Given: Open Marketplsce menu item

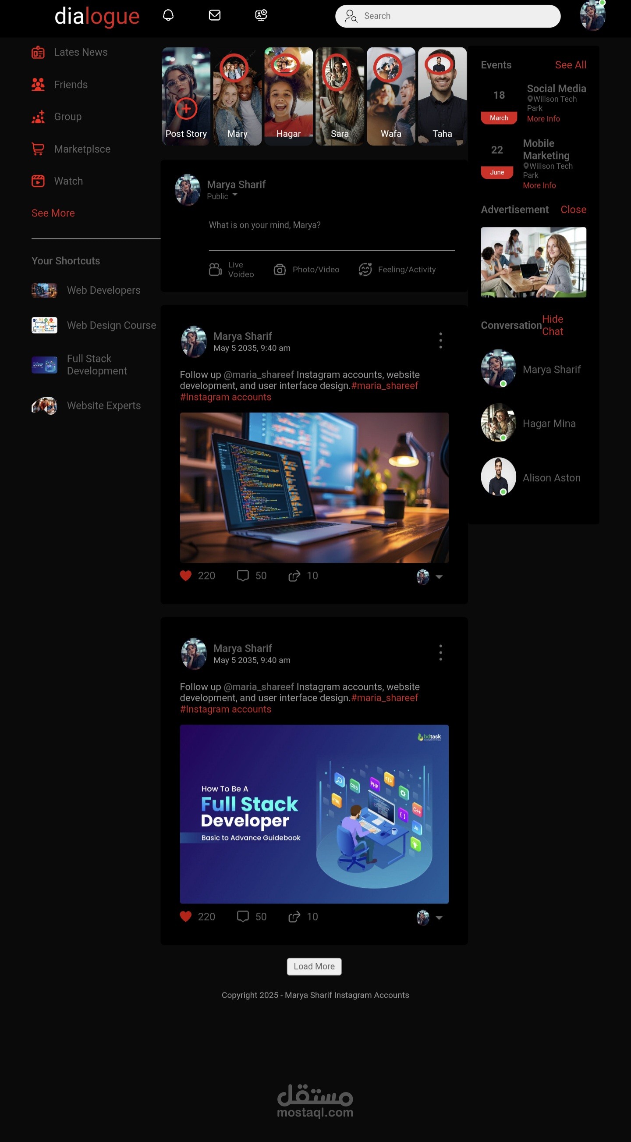Looking at the screenshot, I should pyautogui.click(x=82, y=149).
